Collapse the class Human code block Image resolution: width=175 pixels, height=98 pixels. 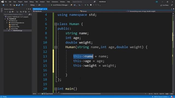coord(56,24)
